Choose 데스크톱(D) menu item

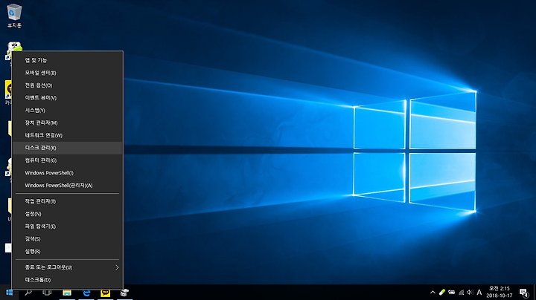point(67,280)
